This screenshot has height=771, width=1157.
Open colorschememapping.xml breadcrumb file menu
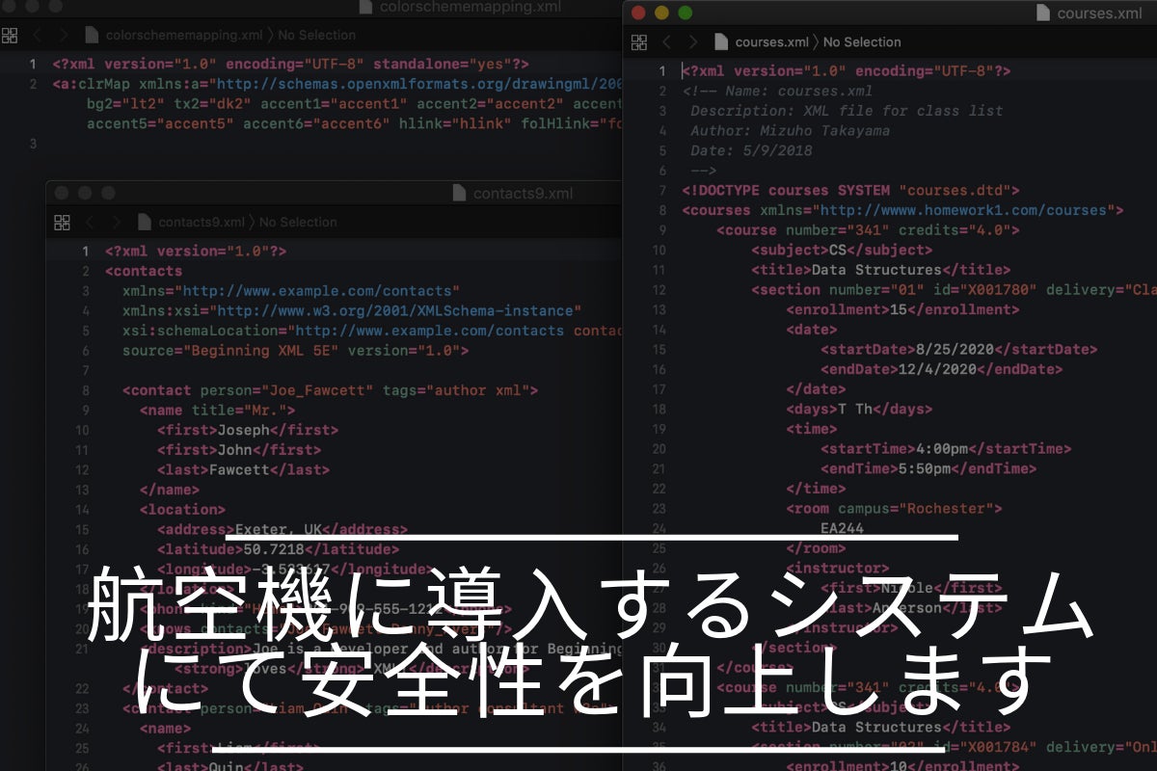click(183, 36)
